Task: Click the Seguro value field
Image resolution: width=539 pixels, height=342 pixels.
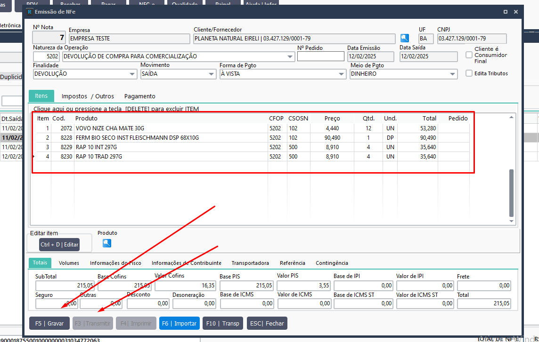Action: pyautogui.click(x=57, y=303)
